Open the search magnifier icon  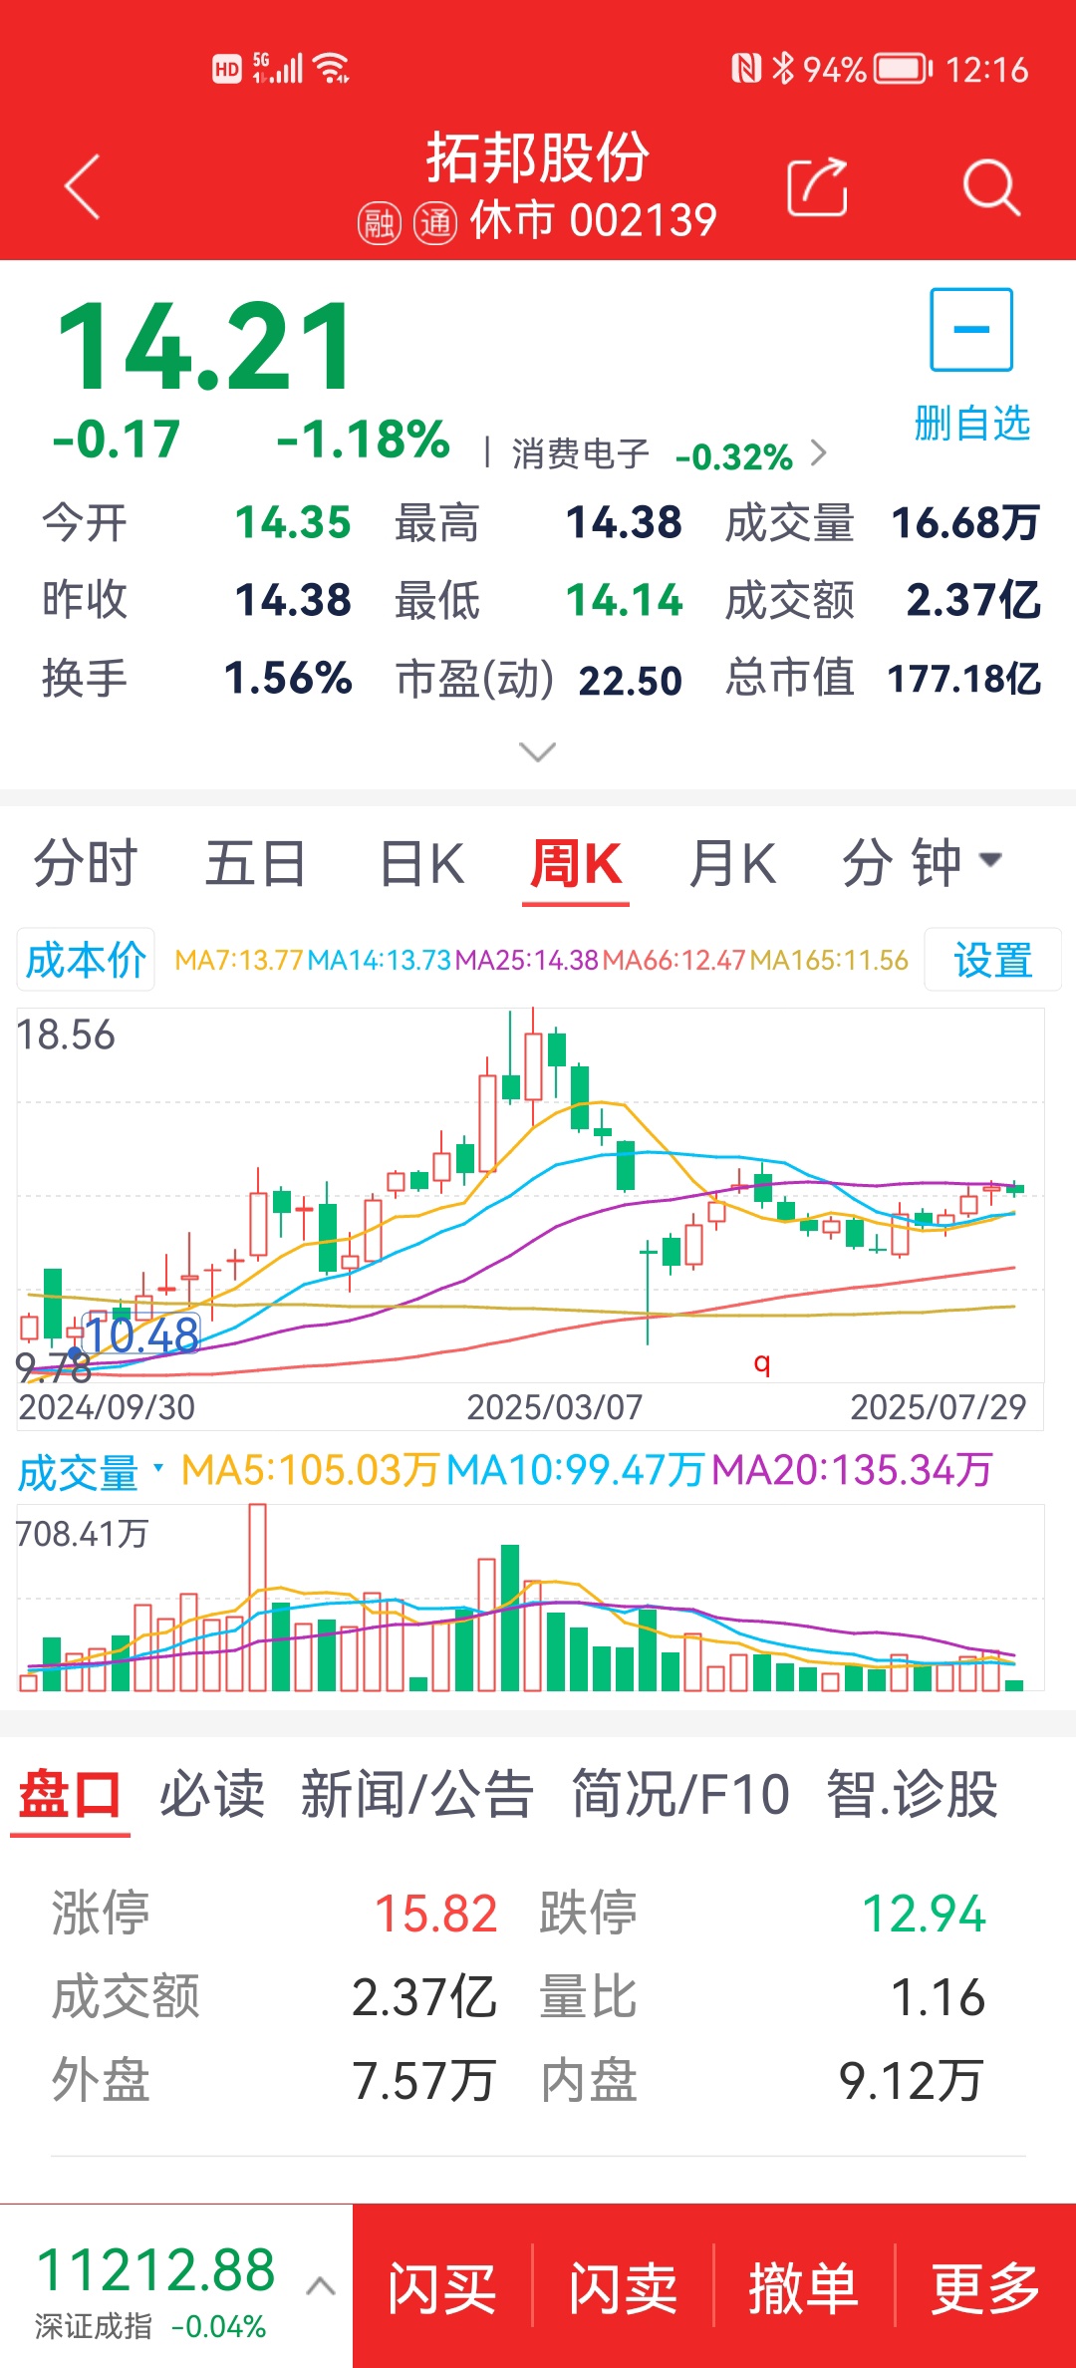tap(991, 186)
